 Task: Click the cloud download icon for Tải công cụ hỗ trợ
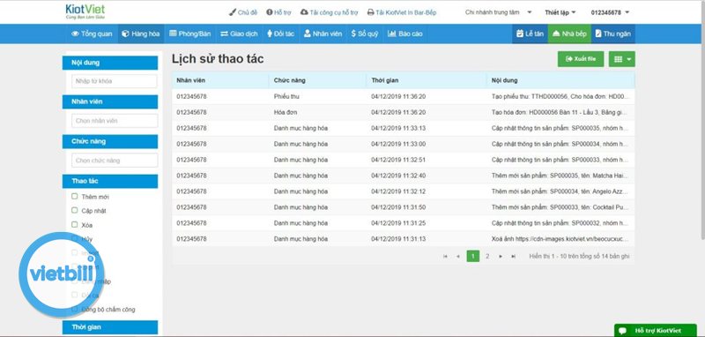304,12
